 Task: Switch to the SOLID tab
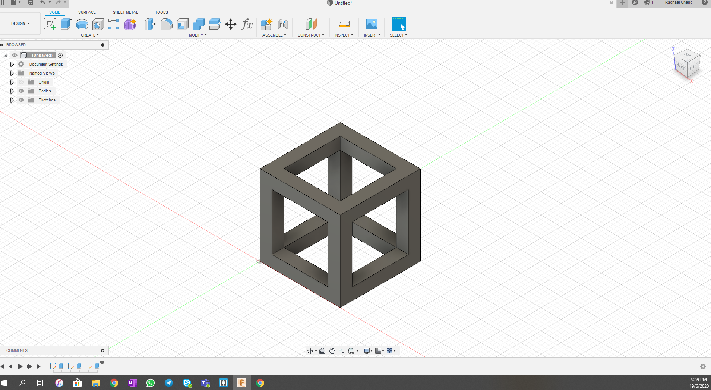[55, 12]
